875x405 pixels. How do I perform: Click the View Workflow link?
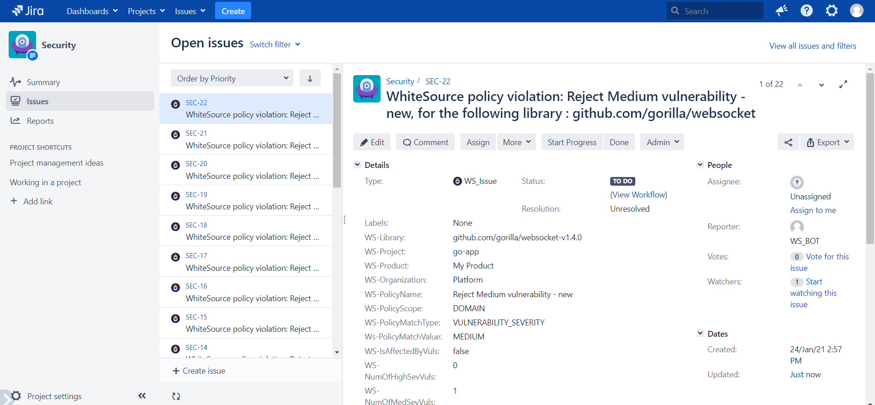[638, 195]
